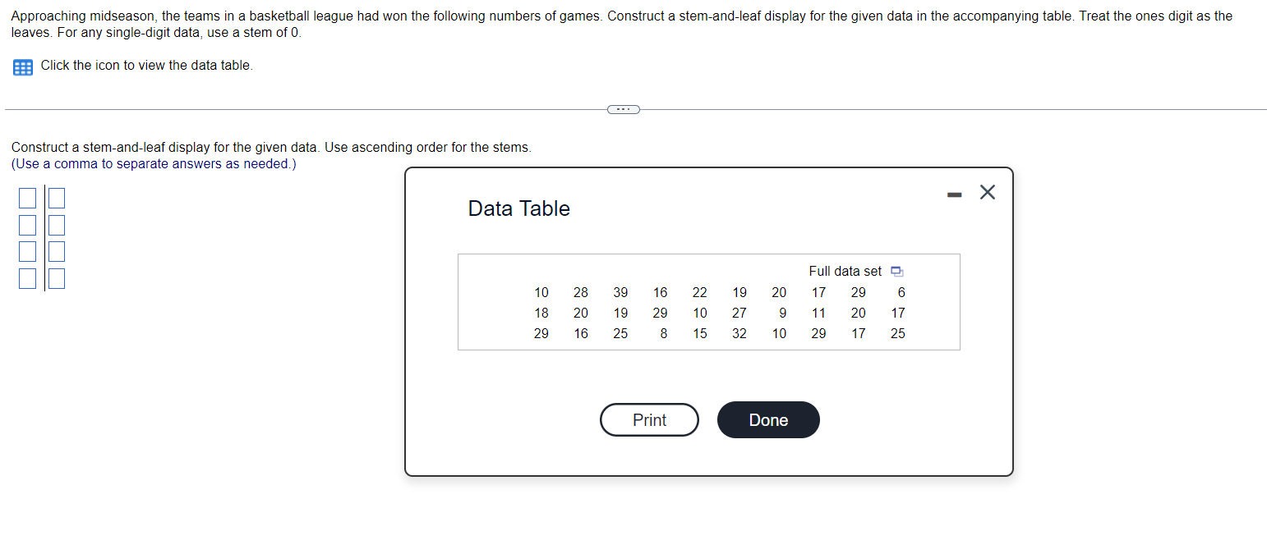Screen dimensions: 1267x540
Task: Click the fourth leaf answer box
Action: [x=56, y=278]
